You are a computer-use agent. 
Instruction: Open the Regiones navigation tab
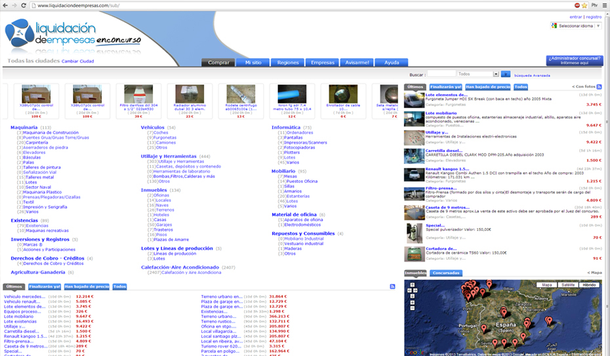tap(288, 62)
